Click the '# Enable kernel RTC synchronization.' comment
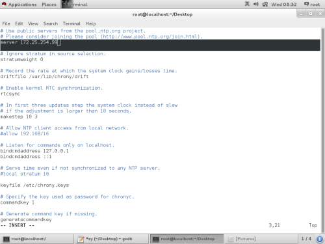 [51, 88]
